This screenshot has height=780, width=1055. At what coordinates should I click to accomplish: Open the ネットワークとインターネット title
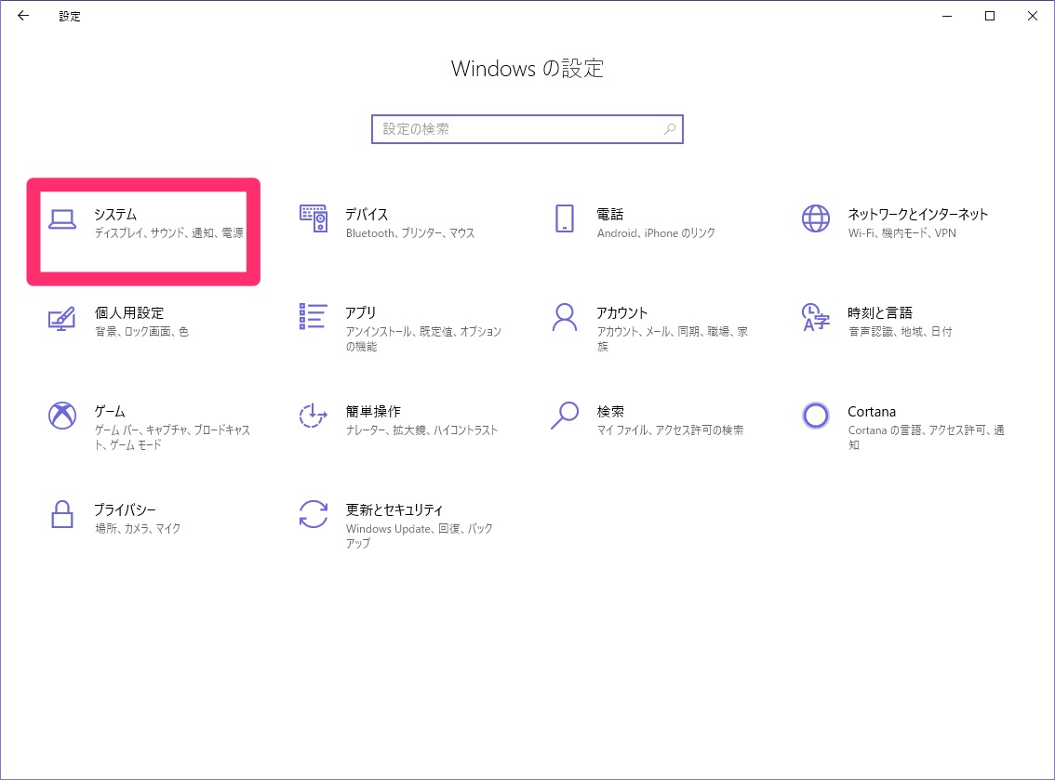coord(917,215)
